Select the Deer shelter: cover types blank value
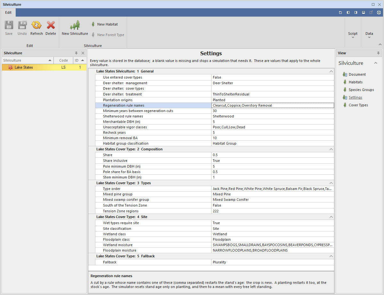The image size is (384, 295). (x=273, y=88)
